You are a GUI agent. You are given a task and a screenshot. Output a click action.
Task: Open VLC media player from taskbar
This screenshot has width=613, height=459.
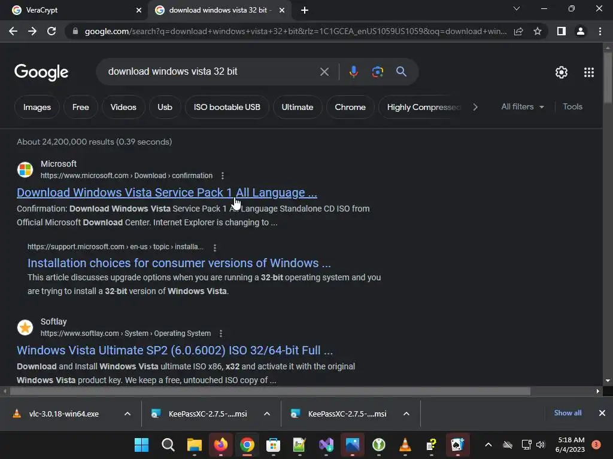pyautogui.click(x=405, y=445)
